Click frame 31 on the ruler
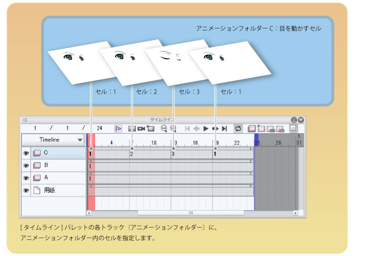Viewport: 366px width, 256px height. 299,143
